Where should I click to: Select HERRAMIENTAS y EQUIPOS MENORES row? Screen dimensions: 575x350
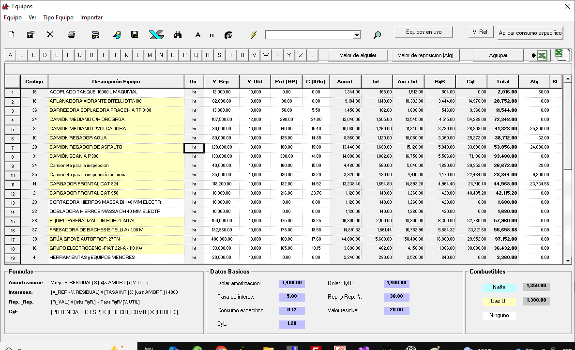tap(116, 258)
